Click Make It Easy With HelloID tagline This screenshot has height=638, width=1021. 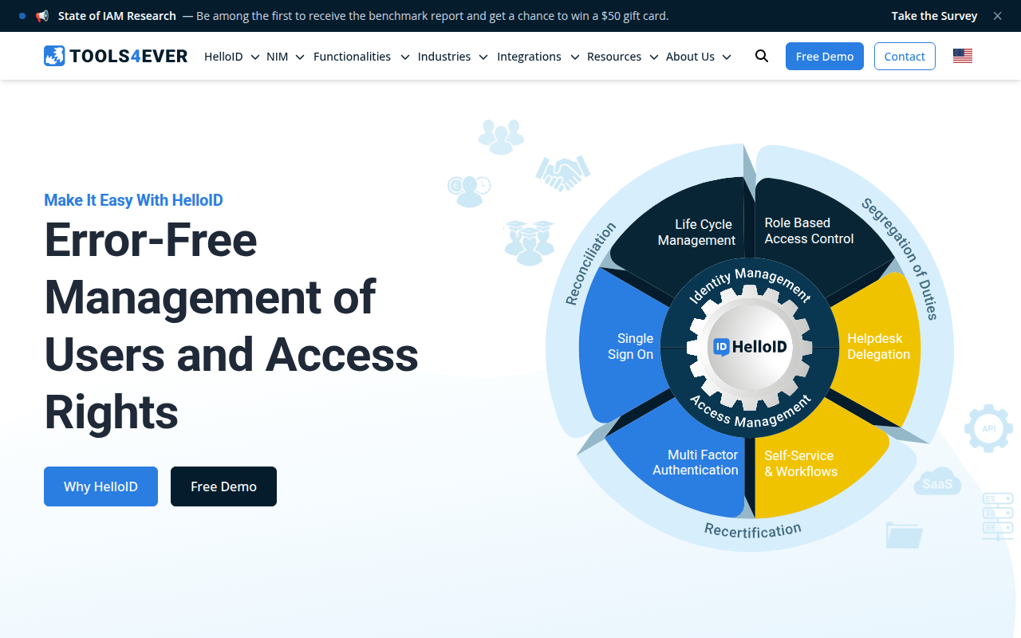tap(133, 200)
